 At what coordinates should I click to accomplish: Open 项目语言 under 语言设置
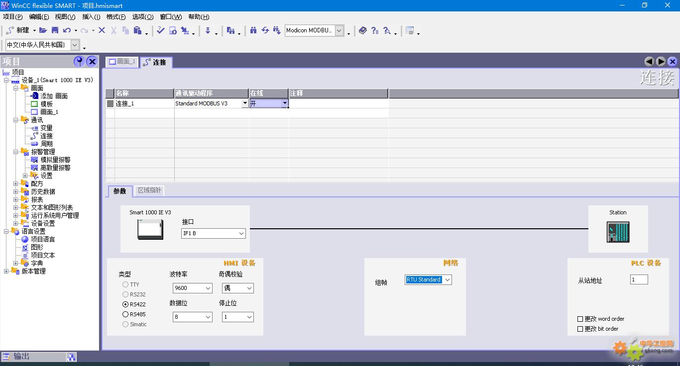coord(43,239)
